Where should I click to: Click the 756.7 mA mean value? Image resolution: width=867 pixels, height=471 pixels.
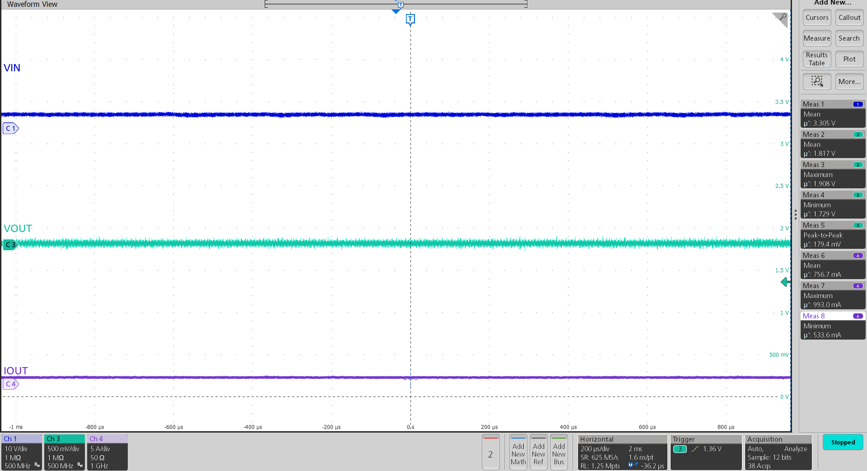[827, 275]
